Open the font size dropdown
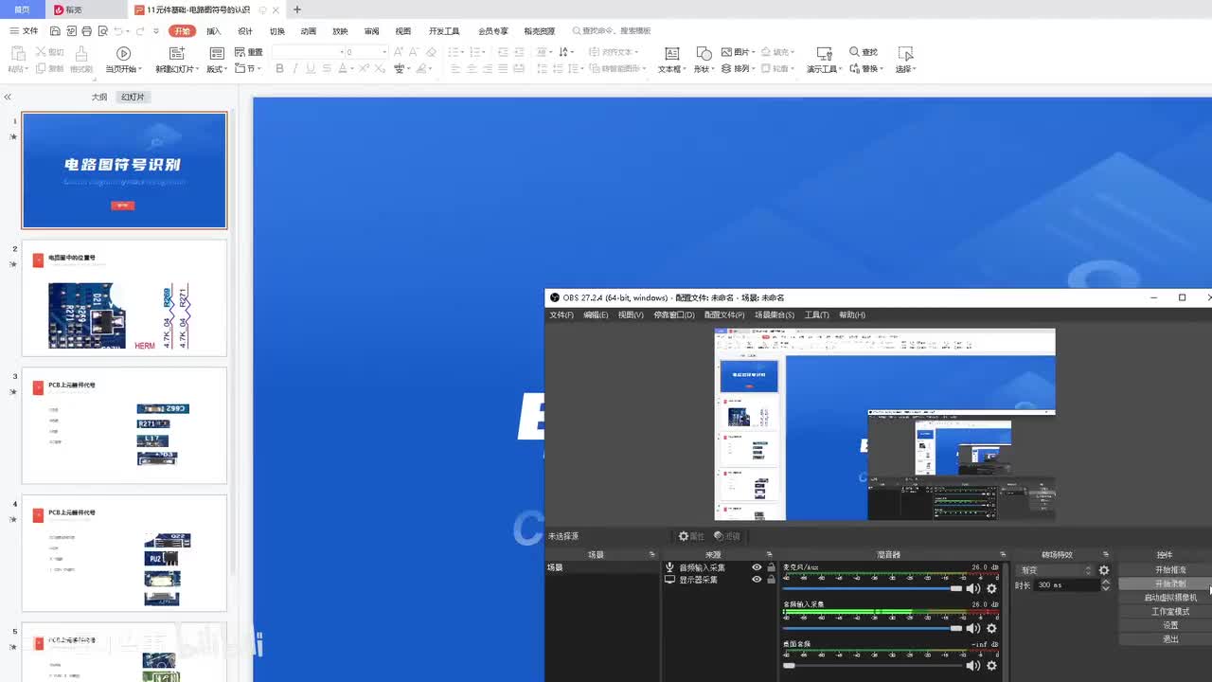1212x682 pixels. (383, 52)
